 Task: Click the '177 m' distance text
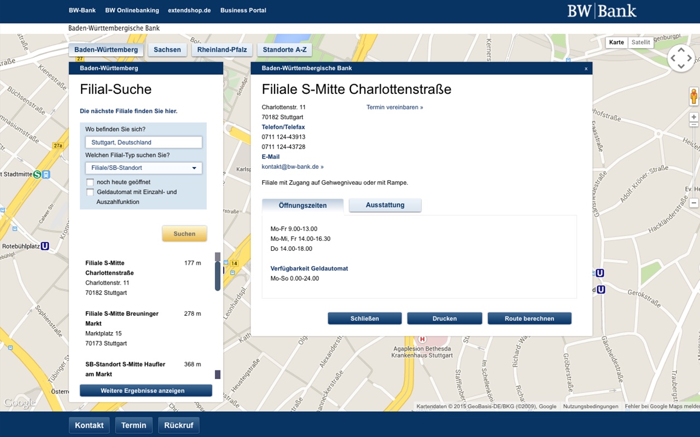tap(192, 263)
